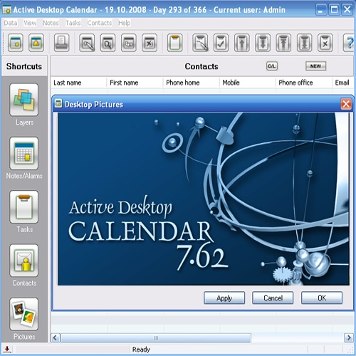Image resolution: width=356 pixels, height=356 pixels.
Task: Open the Help menu
Action: pyautogui.click(x=125, y=23)
